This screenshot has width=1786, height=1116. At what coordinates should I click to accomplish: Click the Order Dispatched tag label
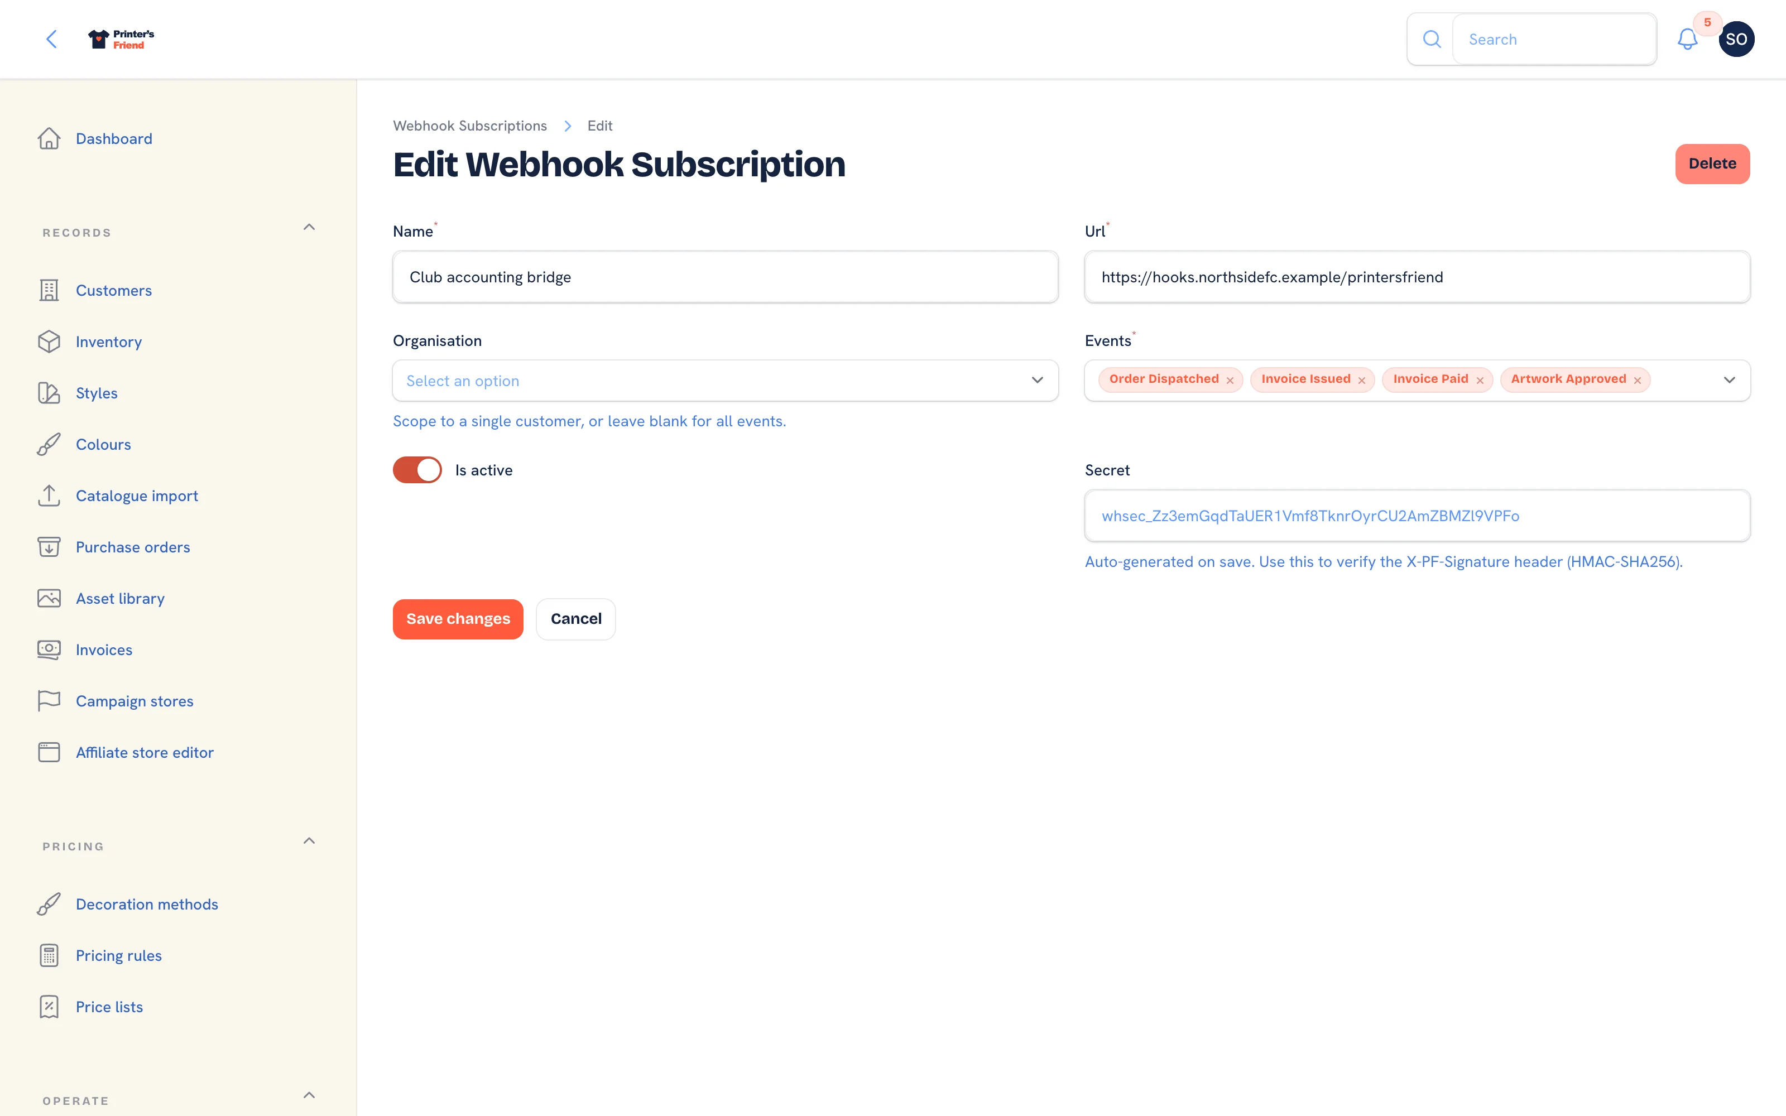[x=1164, y=379]
